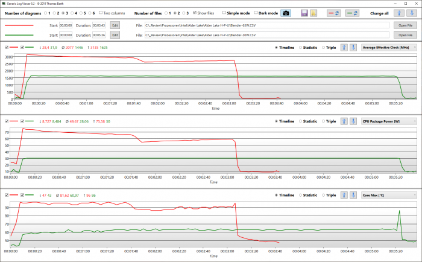
Task: Select 1 for Number of diagrams
Action: [45, 13]
